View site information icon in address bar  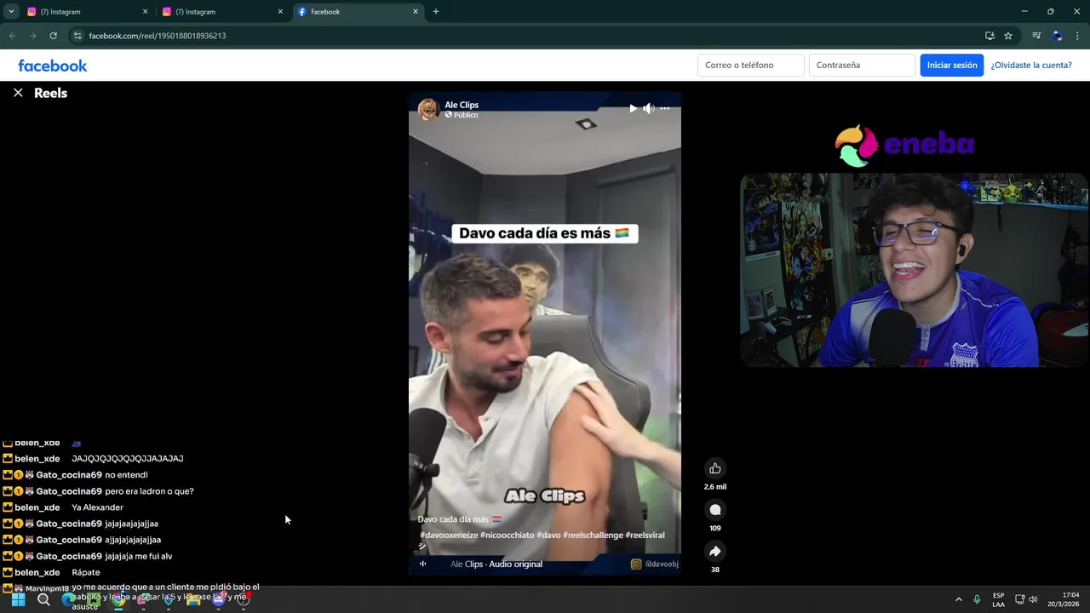click(77, 36)
